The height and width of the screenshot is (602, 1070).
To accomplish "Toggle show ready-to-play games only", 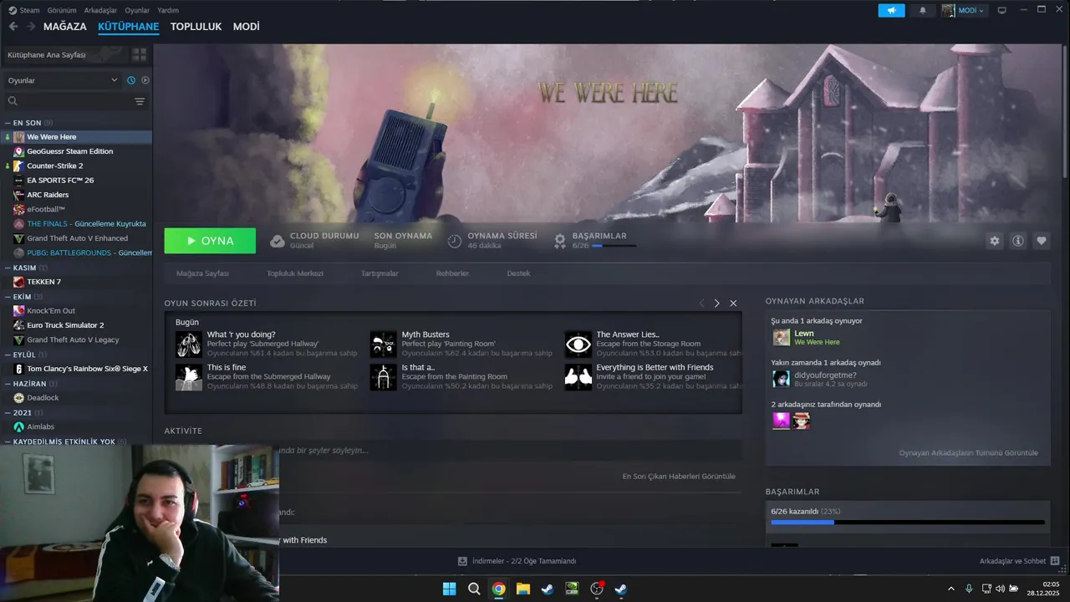I will [x=145, y=80].
